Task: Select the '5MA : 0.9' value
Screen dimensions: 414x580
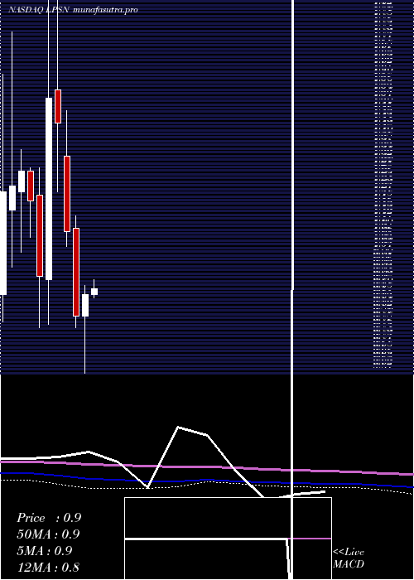Action: 45,551
